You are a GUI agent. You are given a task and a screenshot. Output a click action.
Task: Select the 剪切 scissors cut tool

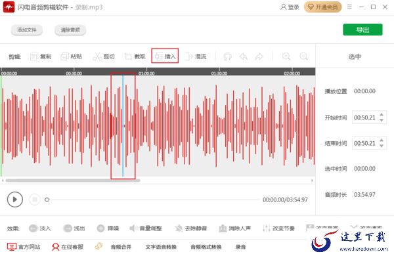pyautogui.click(x=104, y=56)
